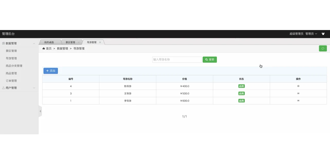
Task: Close the 导游管理 tab
Action: [100, 42]
